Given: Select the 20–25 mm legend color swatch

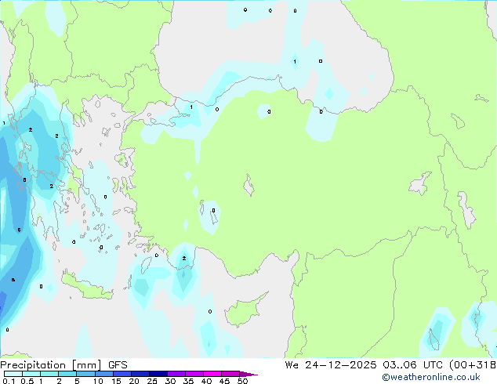Looking at the screenshot, I should tap(140, 374).
